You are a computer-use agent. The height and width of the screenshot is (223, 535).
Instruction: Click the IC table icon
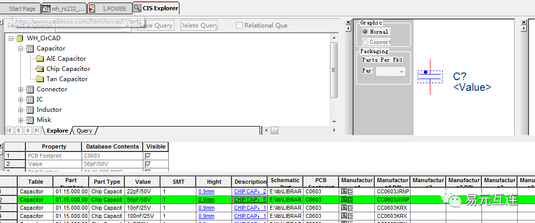coord(30,100)
